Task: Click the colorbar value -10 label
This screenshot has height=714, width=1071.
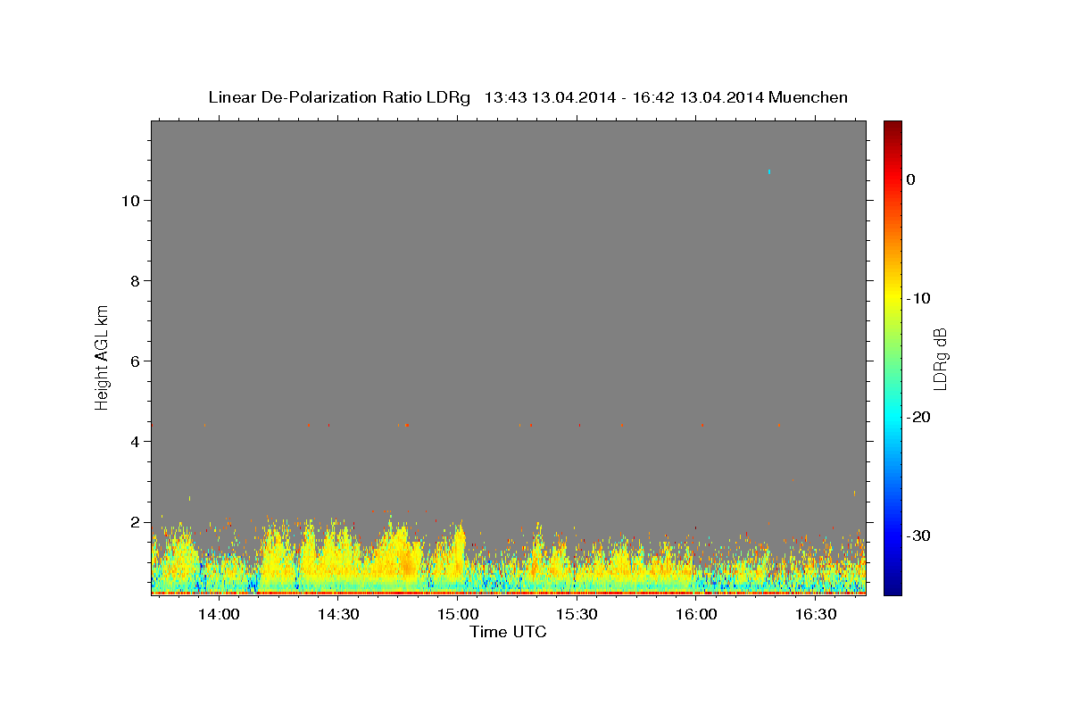Action: click(x=918, y=298)
